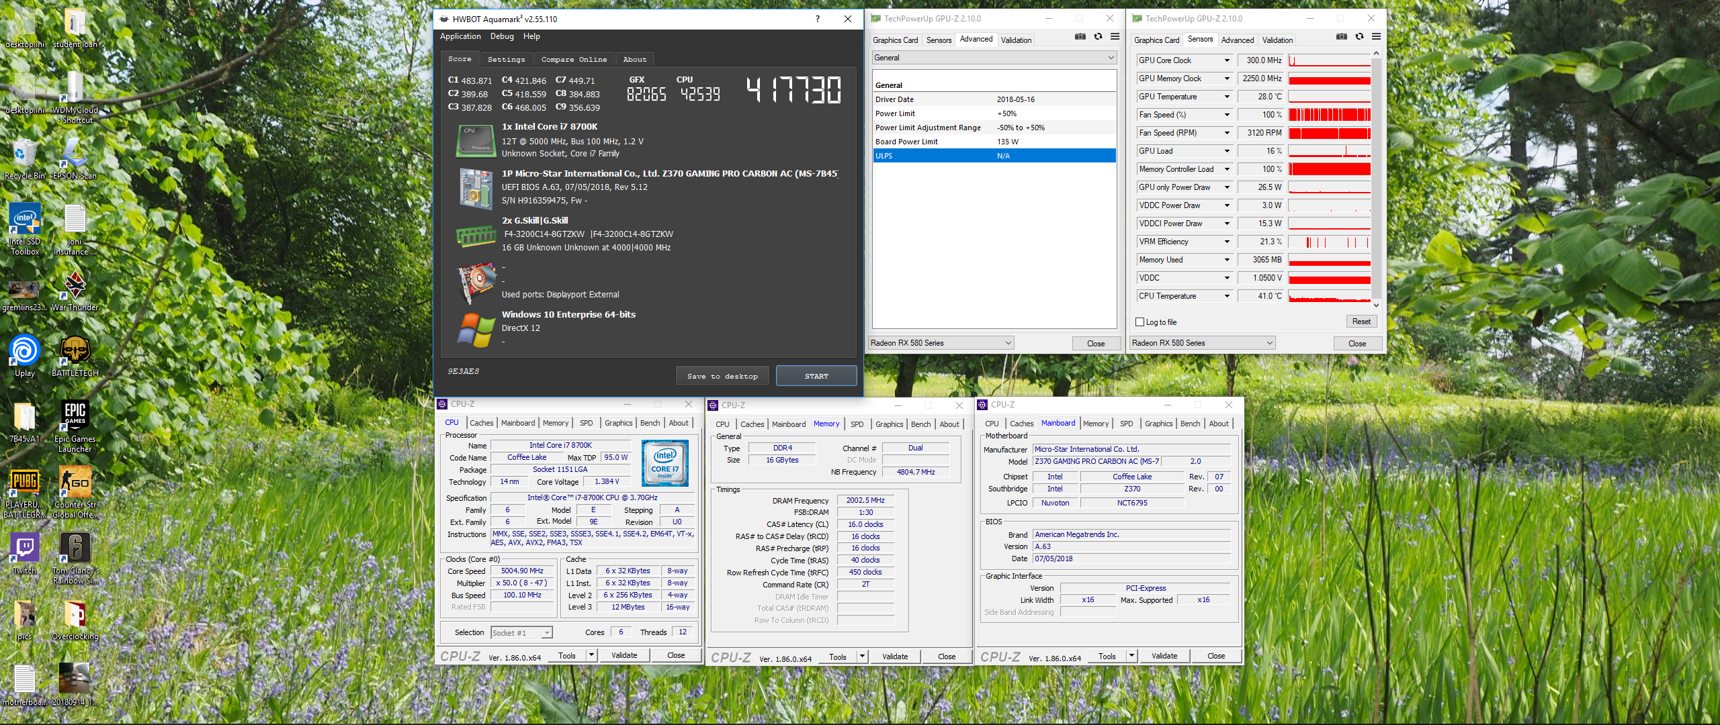Expand GPU Core Clock sensor dropdown

(x=1227, y=60)
